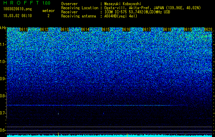Click the faint echo blip near 0615

click(x=103, y=113)
